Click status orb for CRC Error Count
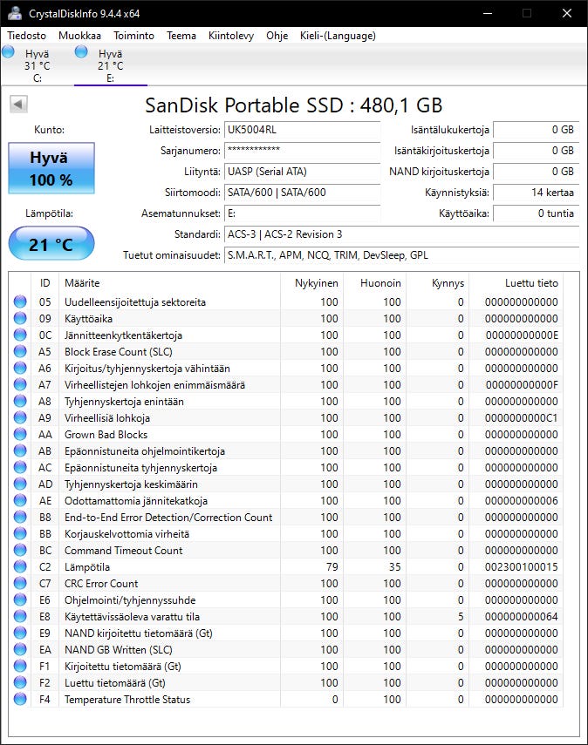Image resolution: width=588 pixels, height=745 pixels. [x=20, y=584]
